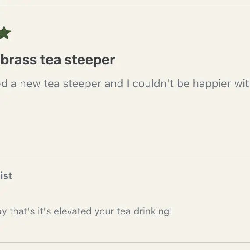Click 'drinking!' at the end of reply
This screenshot has width=250, height=250.
click(153, 212)
